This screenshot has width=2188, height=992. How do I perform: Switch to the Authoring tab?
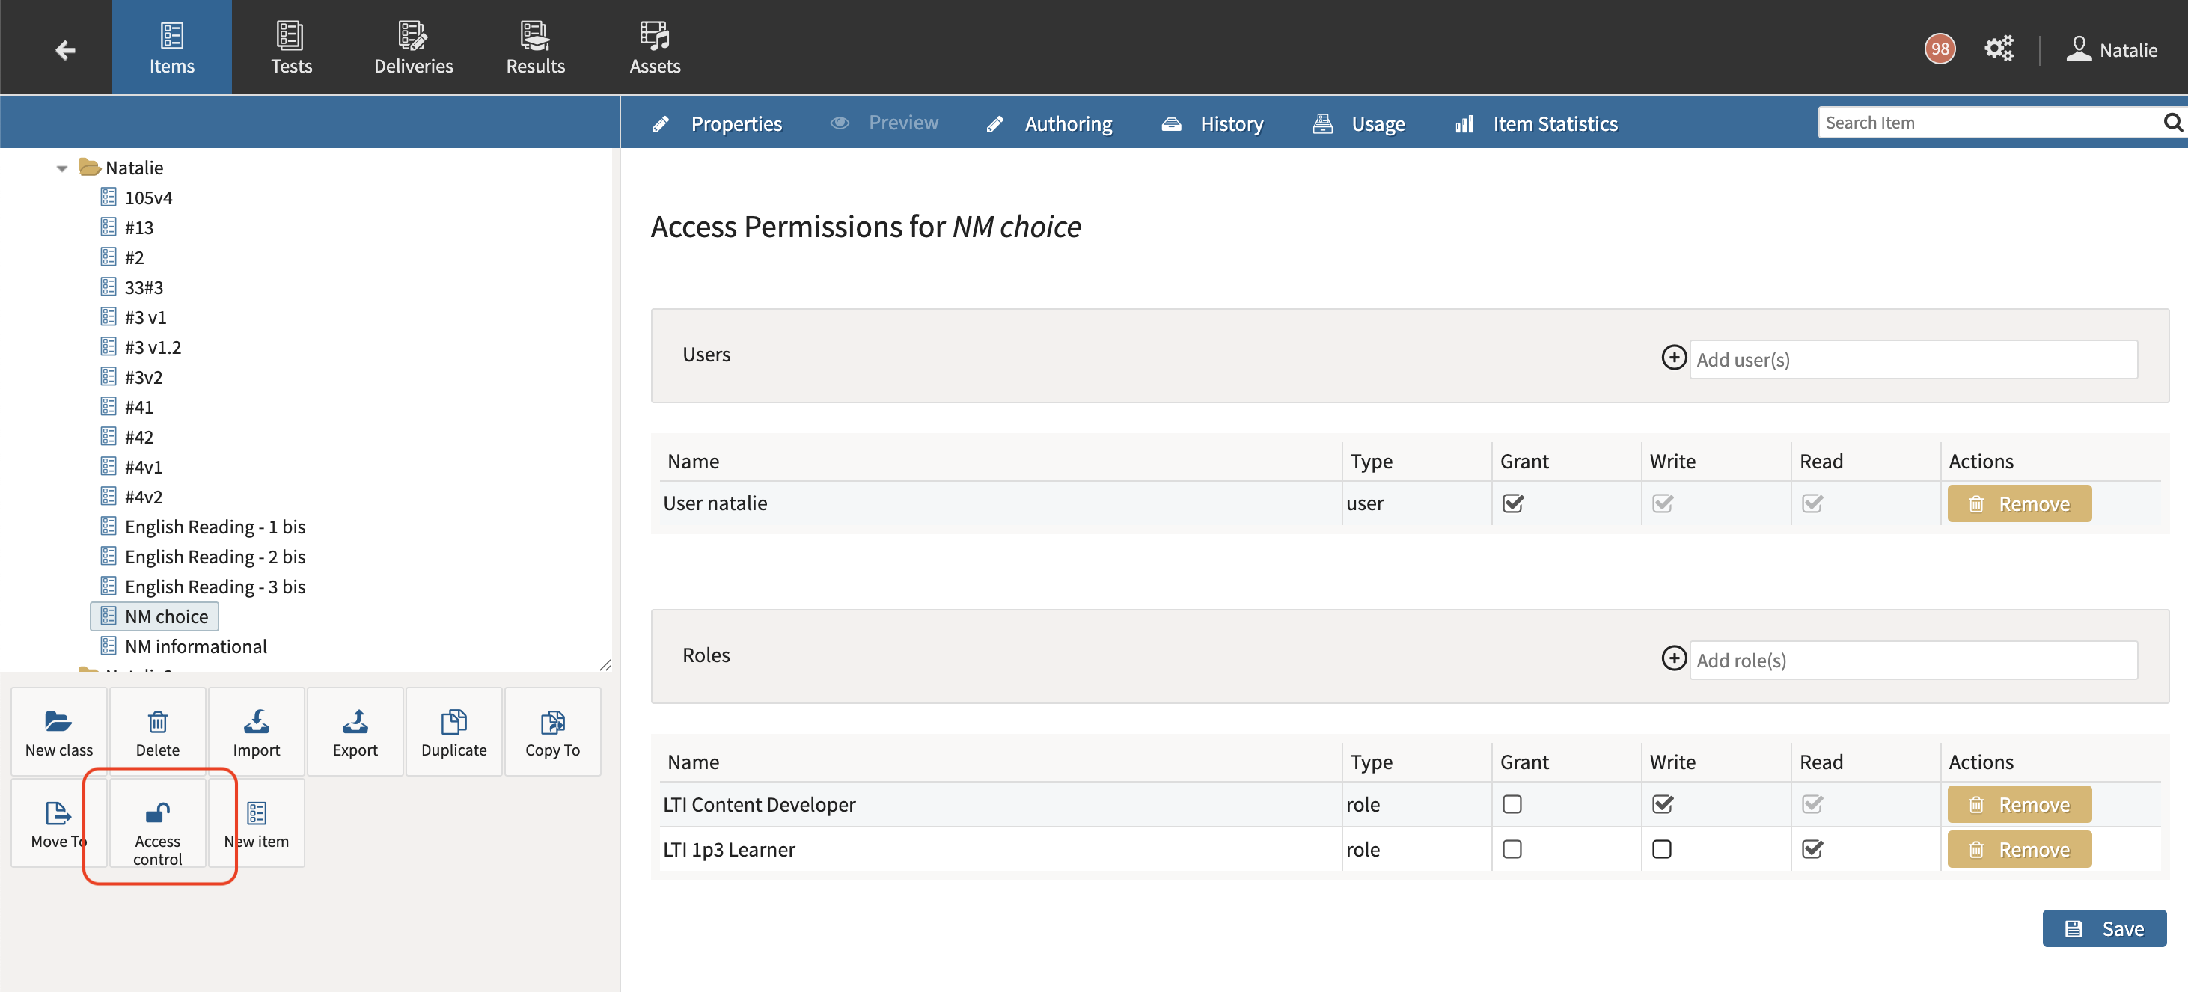pyautogui.click(x=1068, y=123)
